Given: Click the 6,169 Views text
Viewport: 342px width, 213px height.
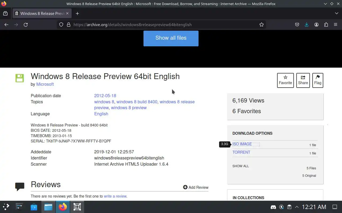Looking at the screenshot, I should [x=248, y=100].
